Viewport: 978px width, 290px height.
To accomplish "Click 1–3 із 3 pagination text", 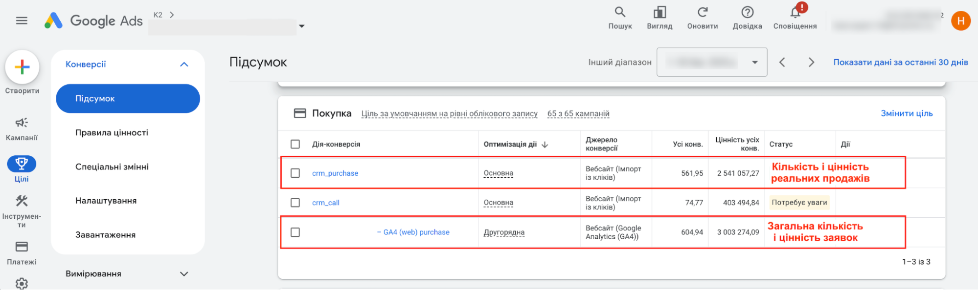I will [916, 262].
